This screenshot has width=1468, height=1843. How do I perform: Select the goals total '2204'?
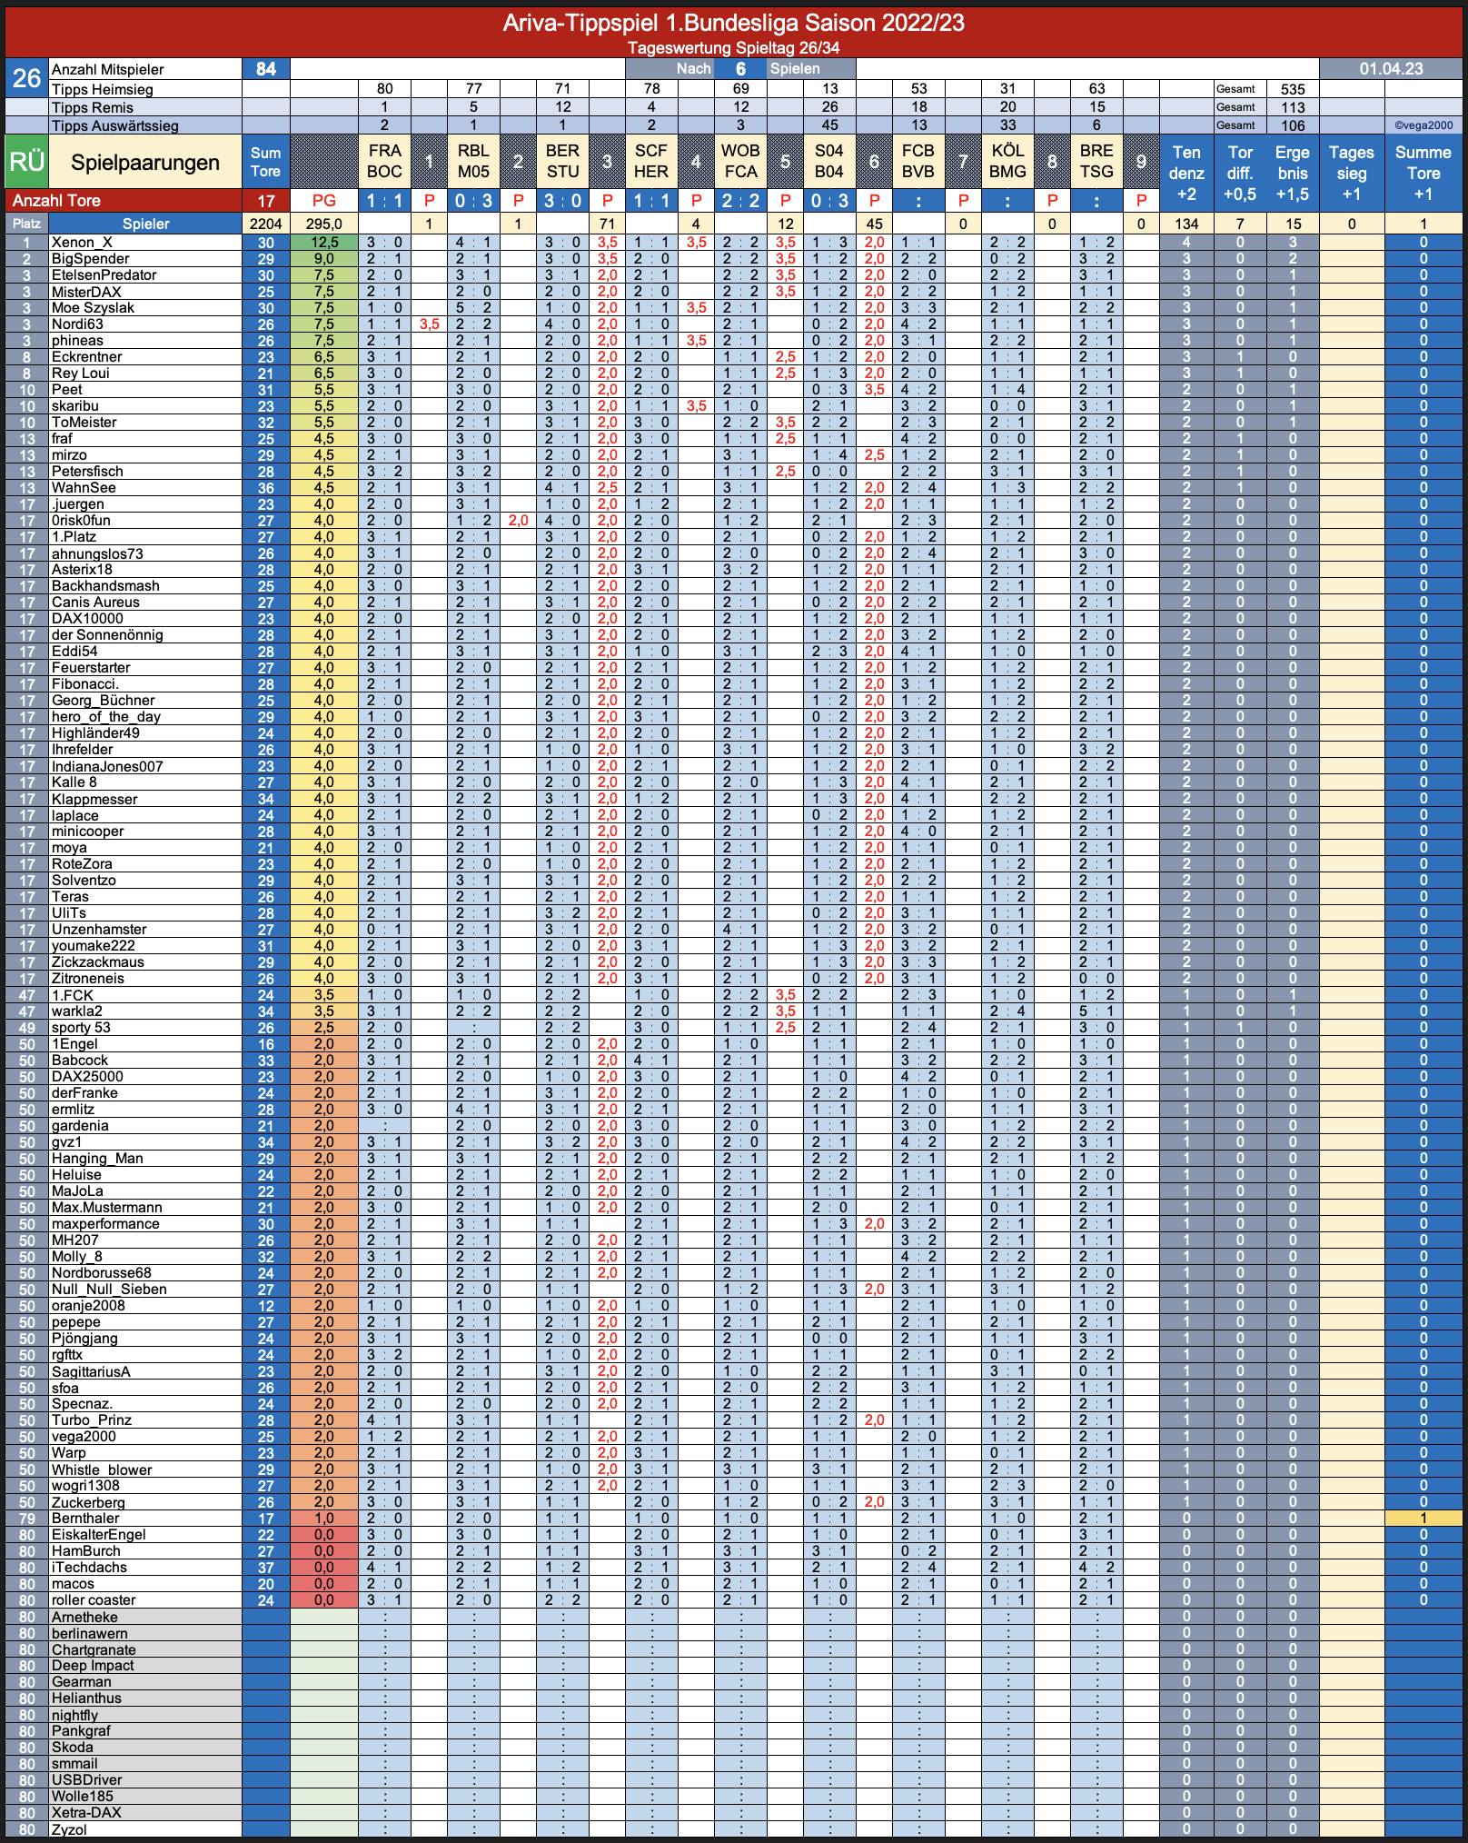pyautogui.click(x=265, y=224)
